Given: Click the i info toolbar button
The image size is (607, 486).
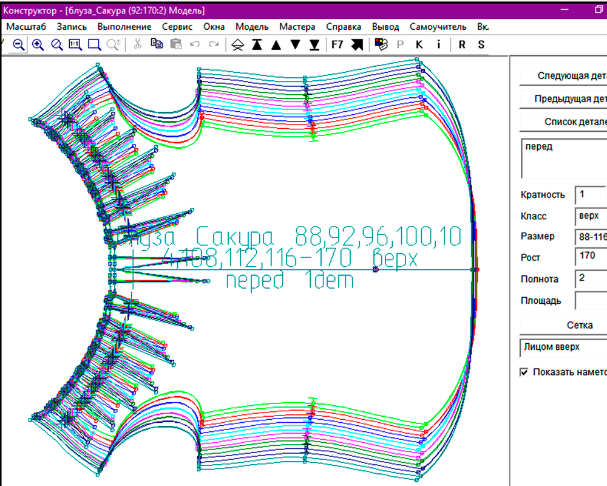Looking at the screenshot, I should [438, 44].
